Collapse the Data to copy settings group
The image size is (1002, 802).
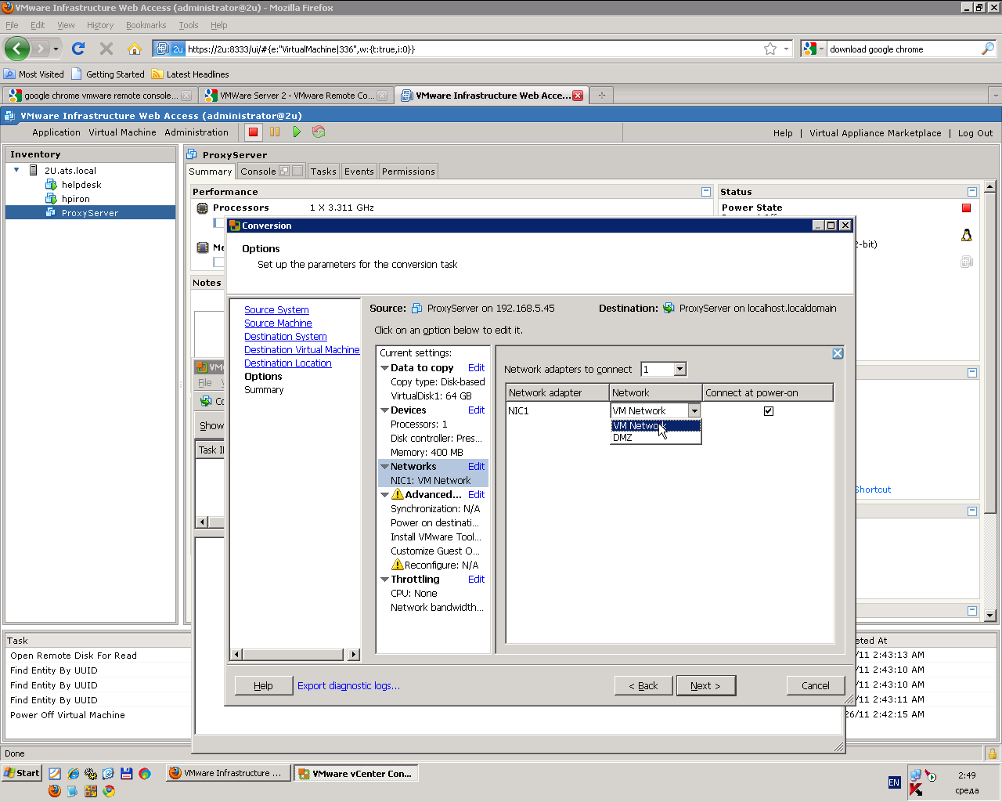(384, 368)
